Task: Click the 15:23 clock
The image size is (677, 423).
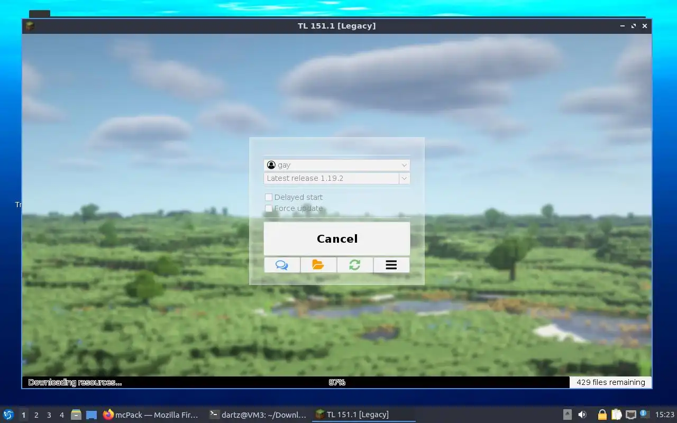Action: click(665, 415)
